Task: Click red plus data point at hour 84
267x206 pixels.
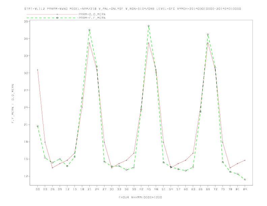Action: [245, 160]
